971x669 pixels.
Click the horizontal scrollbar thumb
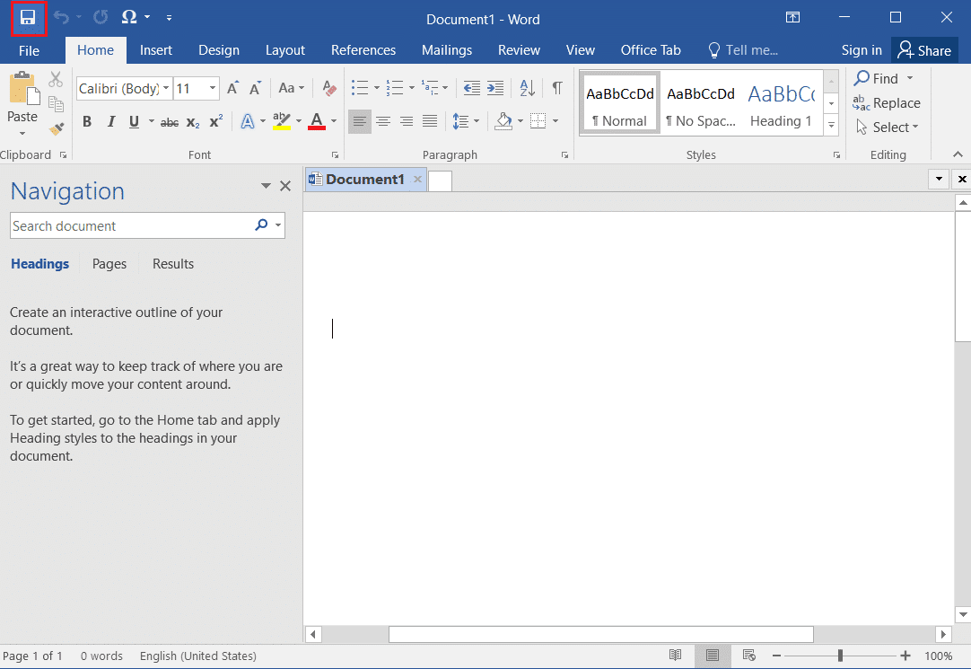coord(600,634)
